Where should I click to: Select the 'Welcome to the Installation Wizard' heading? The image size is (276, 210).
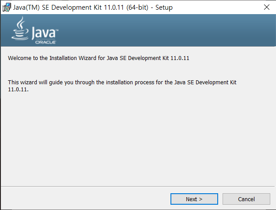(98, 58)
